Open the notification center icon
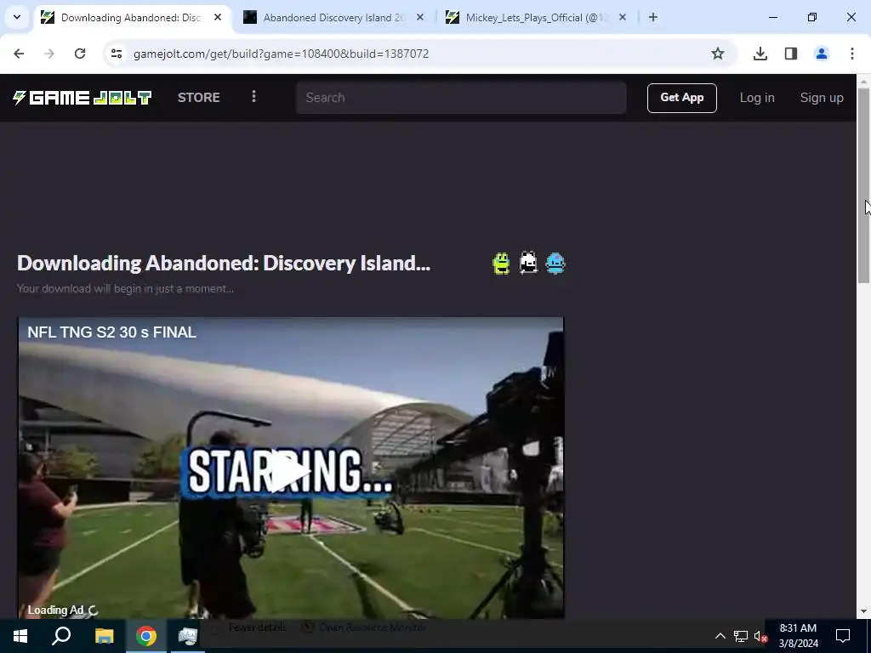Screen dimensions: 871x653 pyautogui.click(x=843, y=636)
